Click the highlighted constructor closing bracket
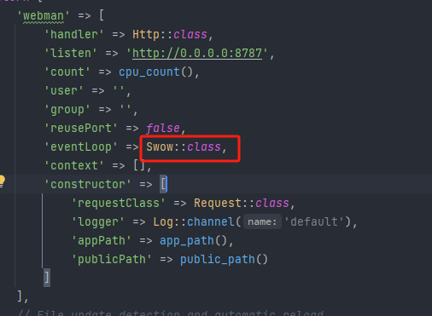This screenshot has height=316, width=432. tap(47, 278)
